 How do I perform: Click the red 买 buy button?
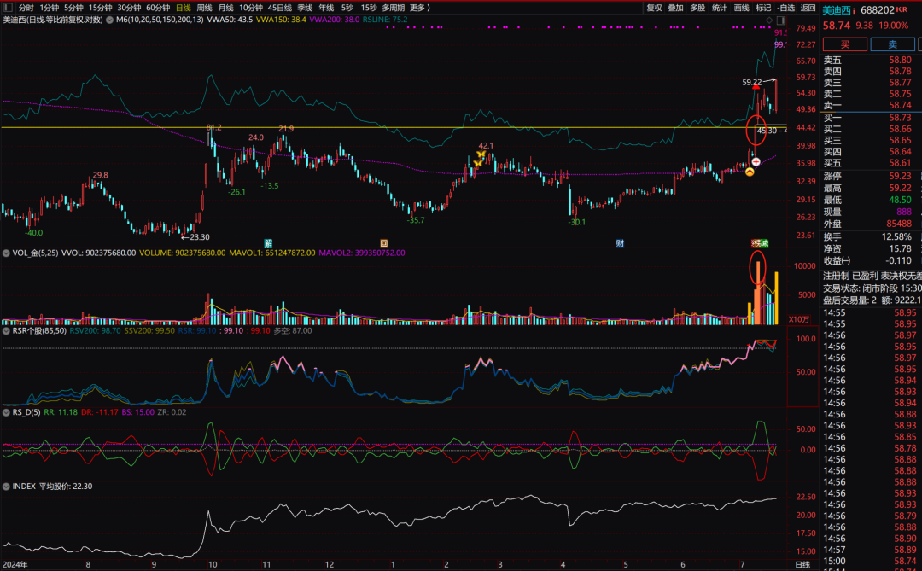pyautogui.click(x=845, y=44)
